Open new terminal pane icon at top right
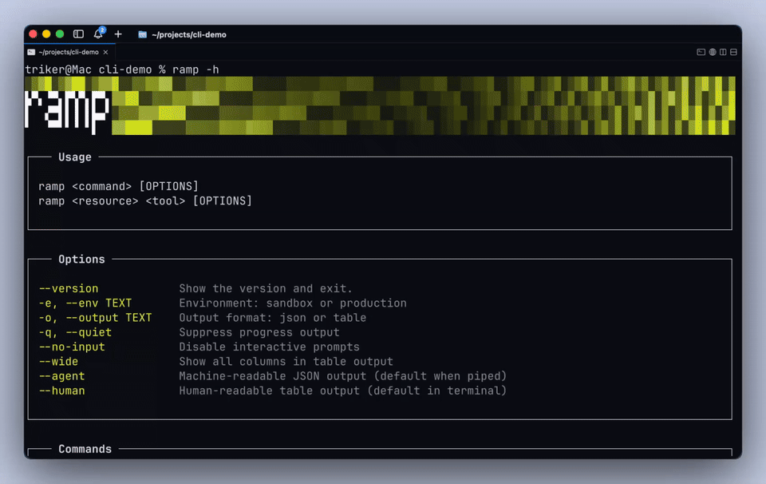766x484 pixels. point(701,52)
